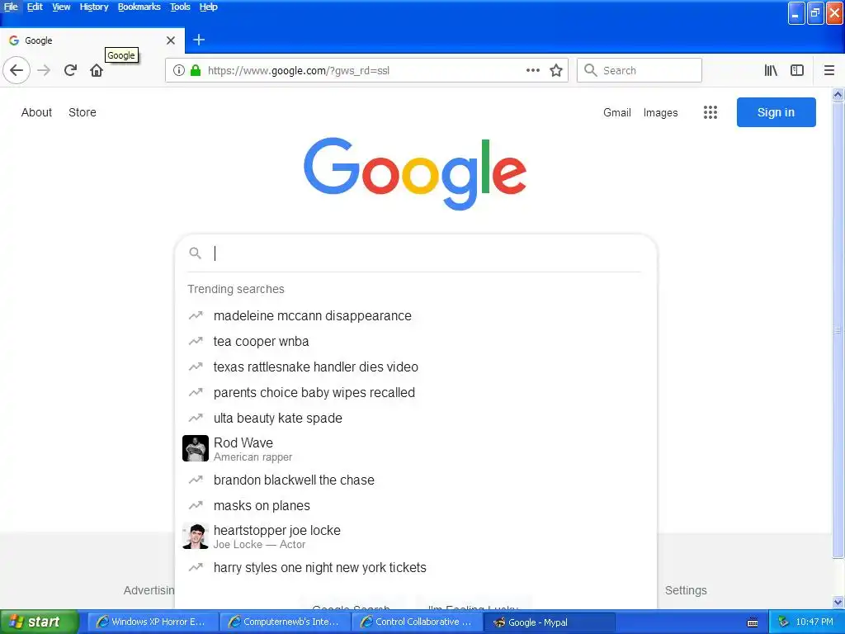Open the Tools menu
845x634 pixels.
click(180, 7)
